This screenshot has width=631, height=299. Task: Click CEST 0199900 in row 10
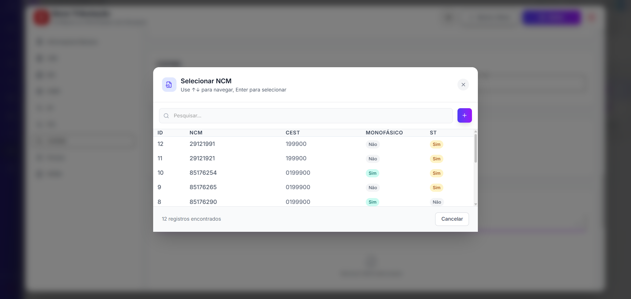[298, 173]
